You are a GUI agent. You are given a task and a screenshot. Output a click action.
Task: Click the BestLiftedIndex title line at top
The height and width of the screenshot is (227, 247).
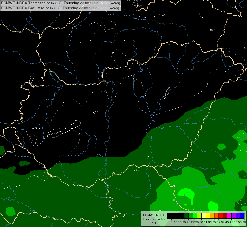coord(60,8)
